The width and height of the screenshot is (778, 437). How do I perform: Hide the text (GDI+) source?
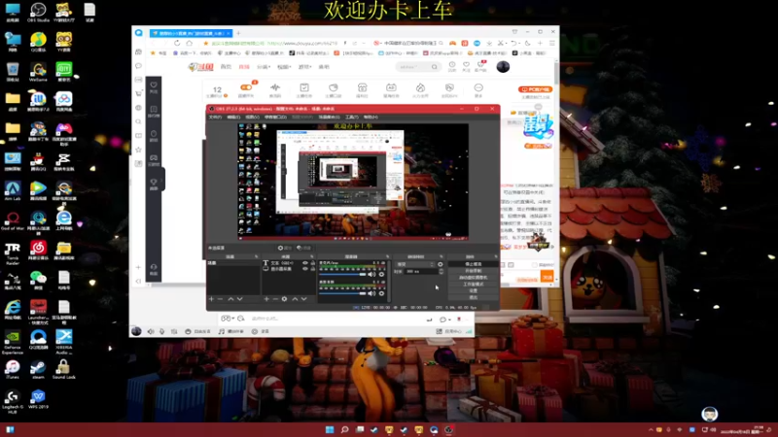[x=305, y=263]
